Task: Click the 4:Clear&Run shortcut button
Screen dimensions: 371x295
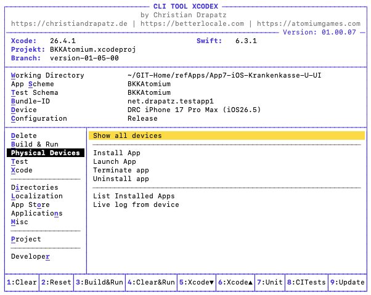Action: pyautogui.click(x=151, y=282)
